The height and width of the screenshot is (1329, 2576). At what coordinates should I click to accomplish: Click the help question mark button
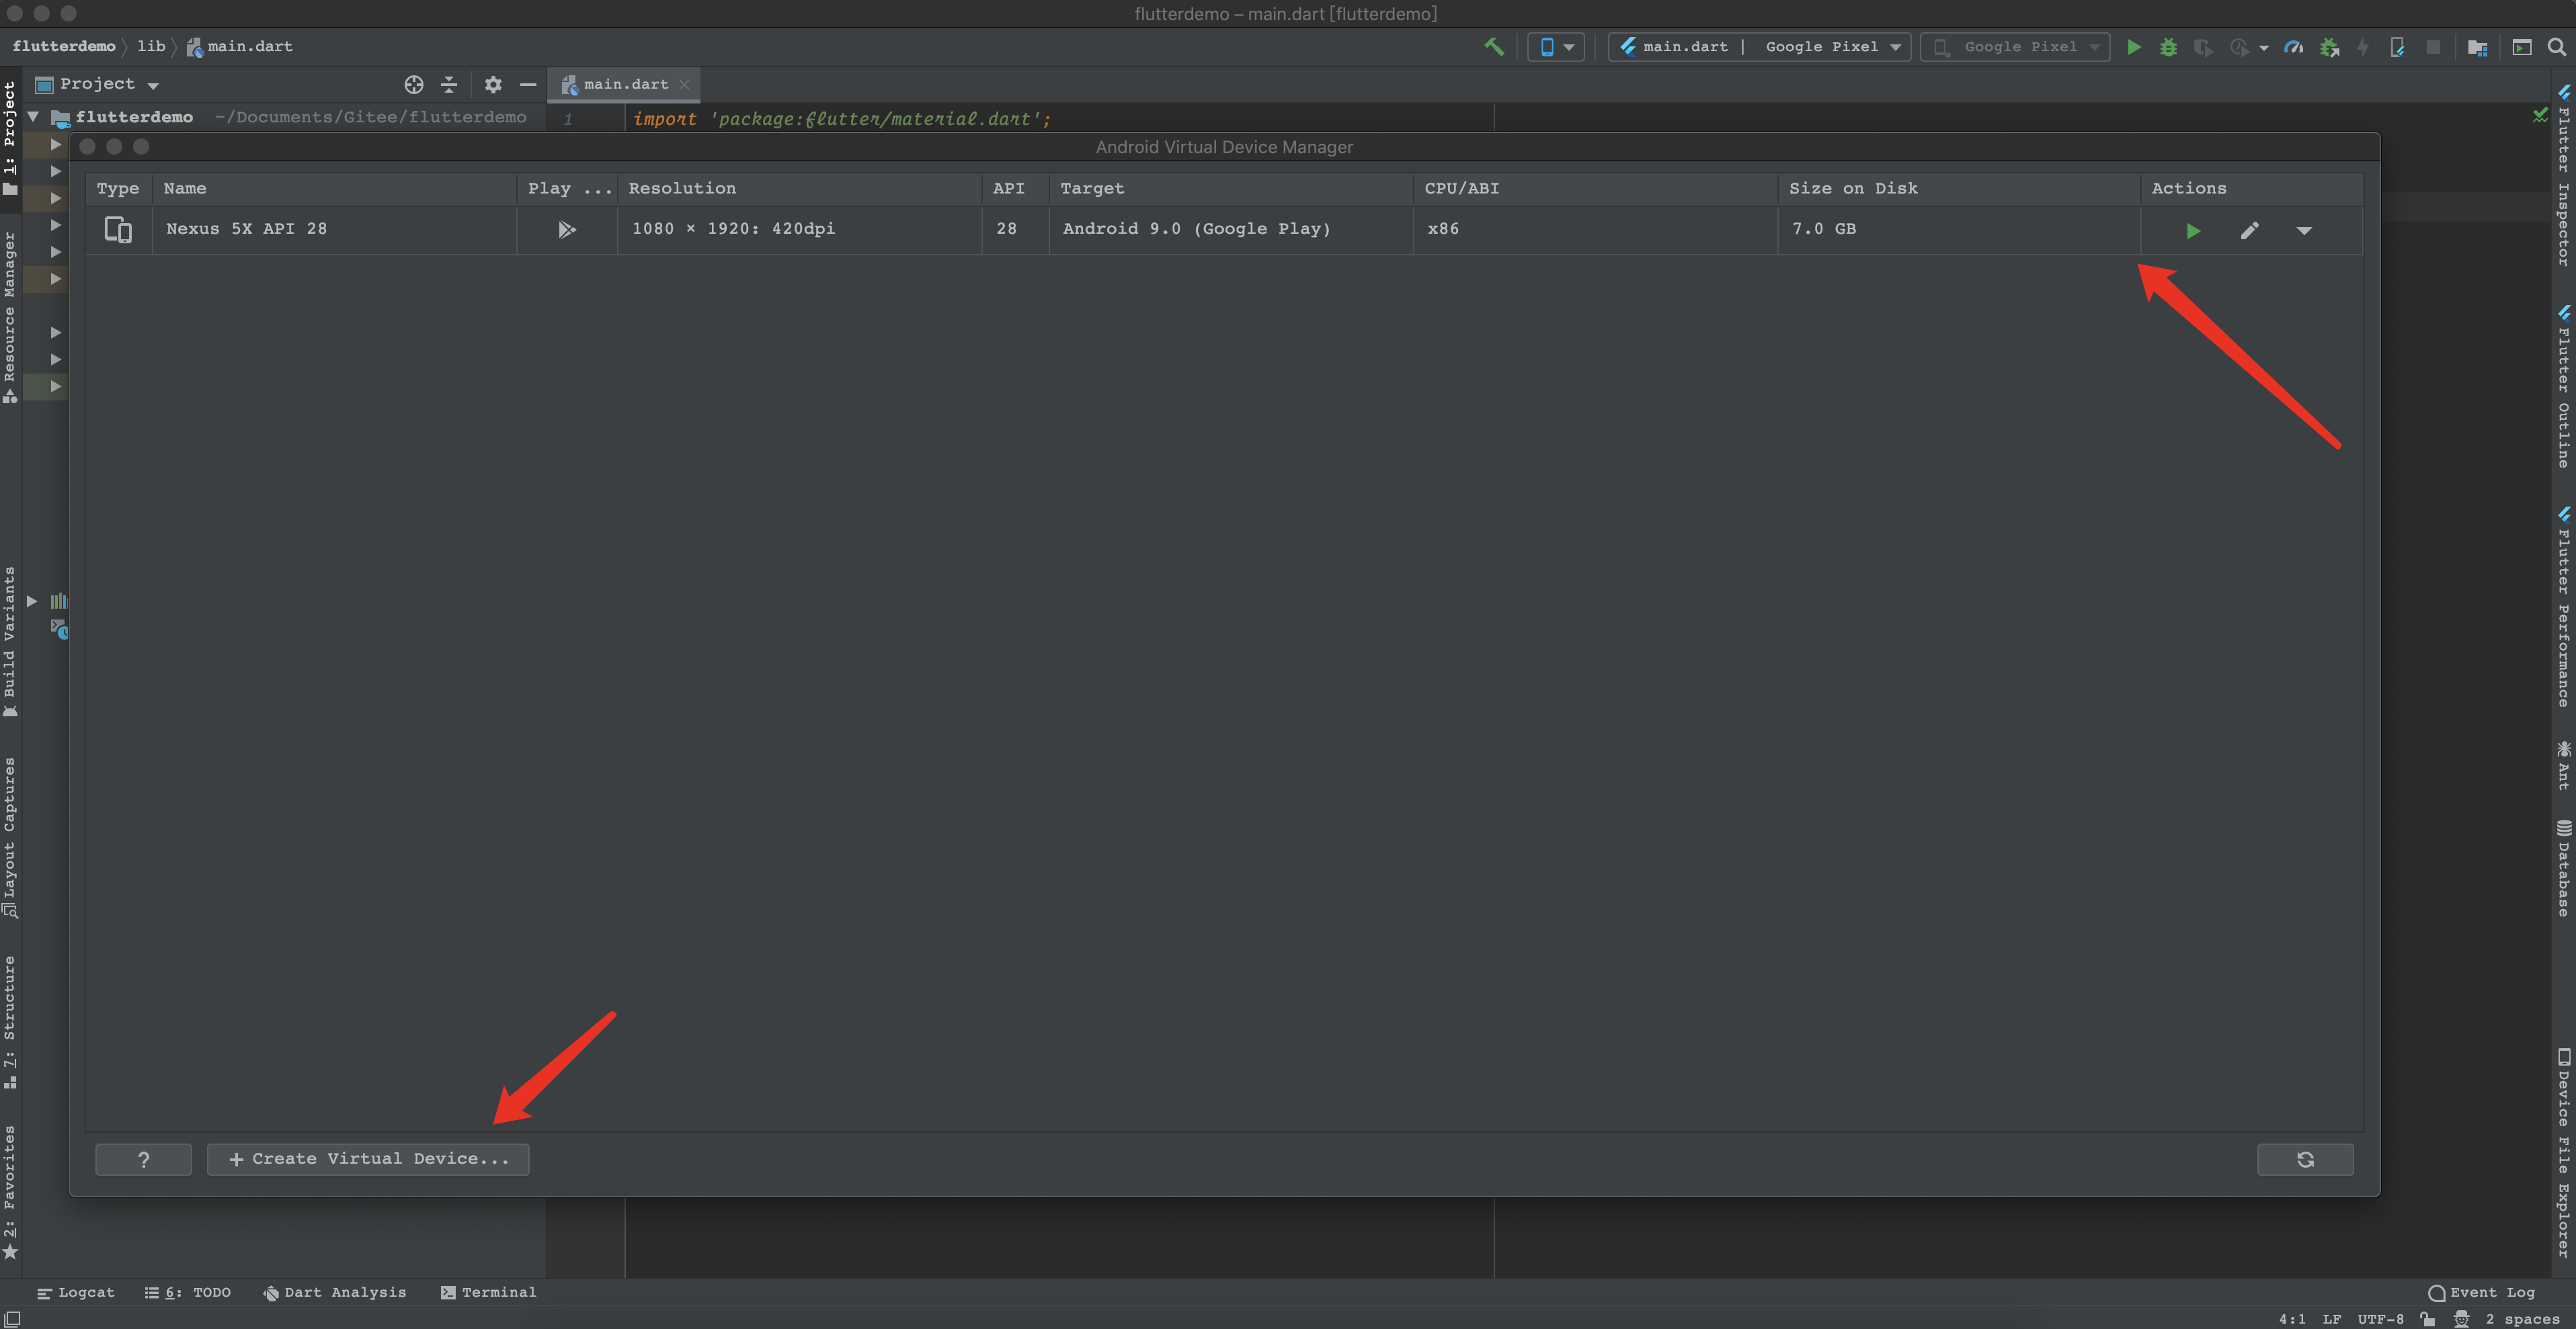click(143, 1159)
